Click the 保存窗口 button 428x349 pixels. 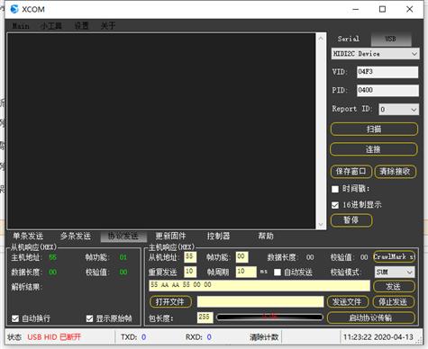pyautogui.click(x=351, y=172)
